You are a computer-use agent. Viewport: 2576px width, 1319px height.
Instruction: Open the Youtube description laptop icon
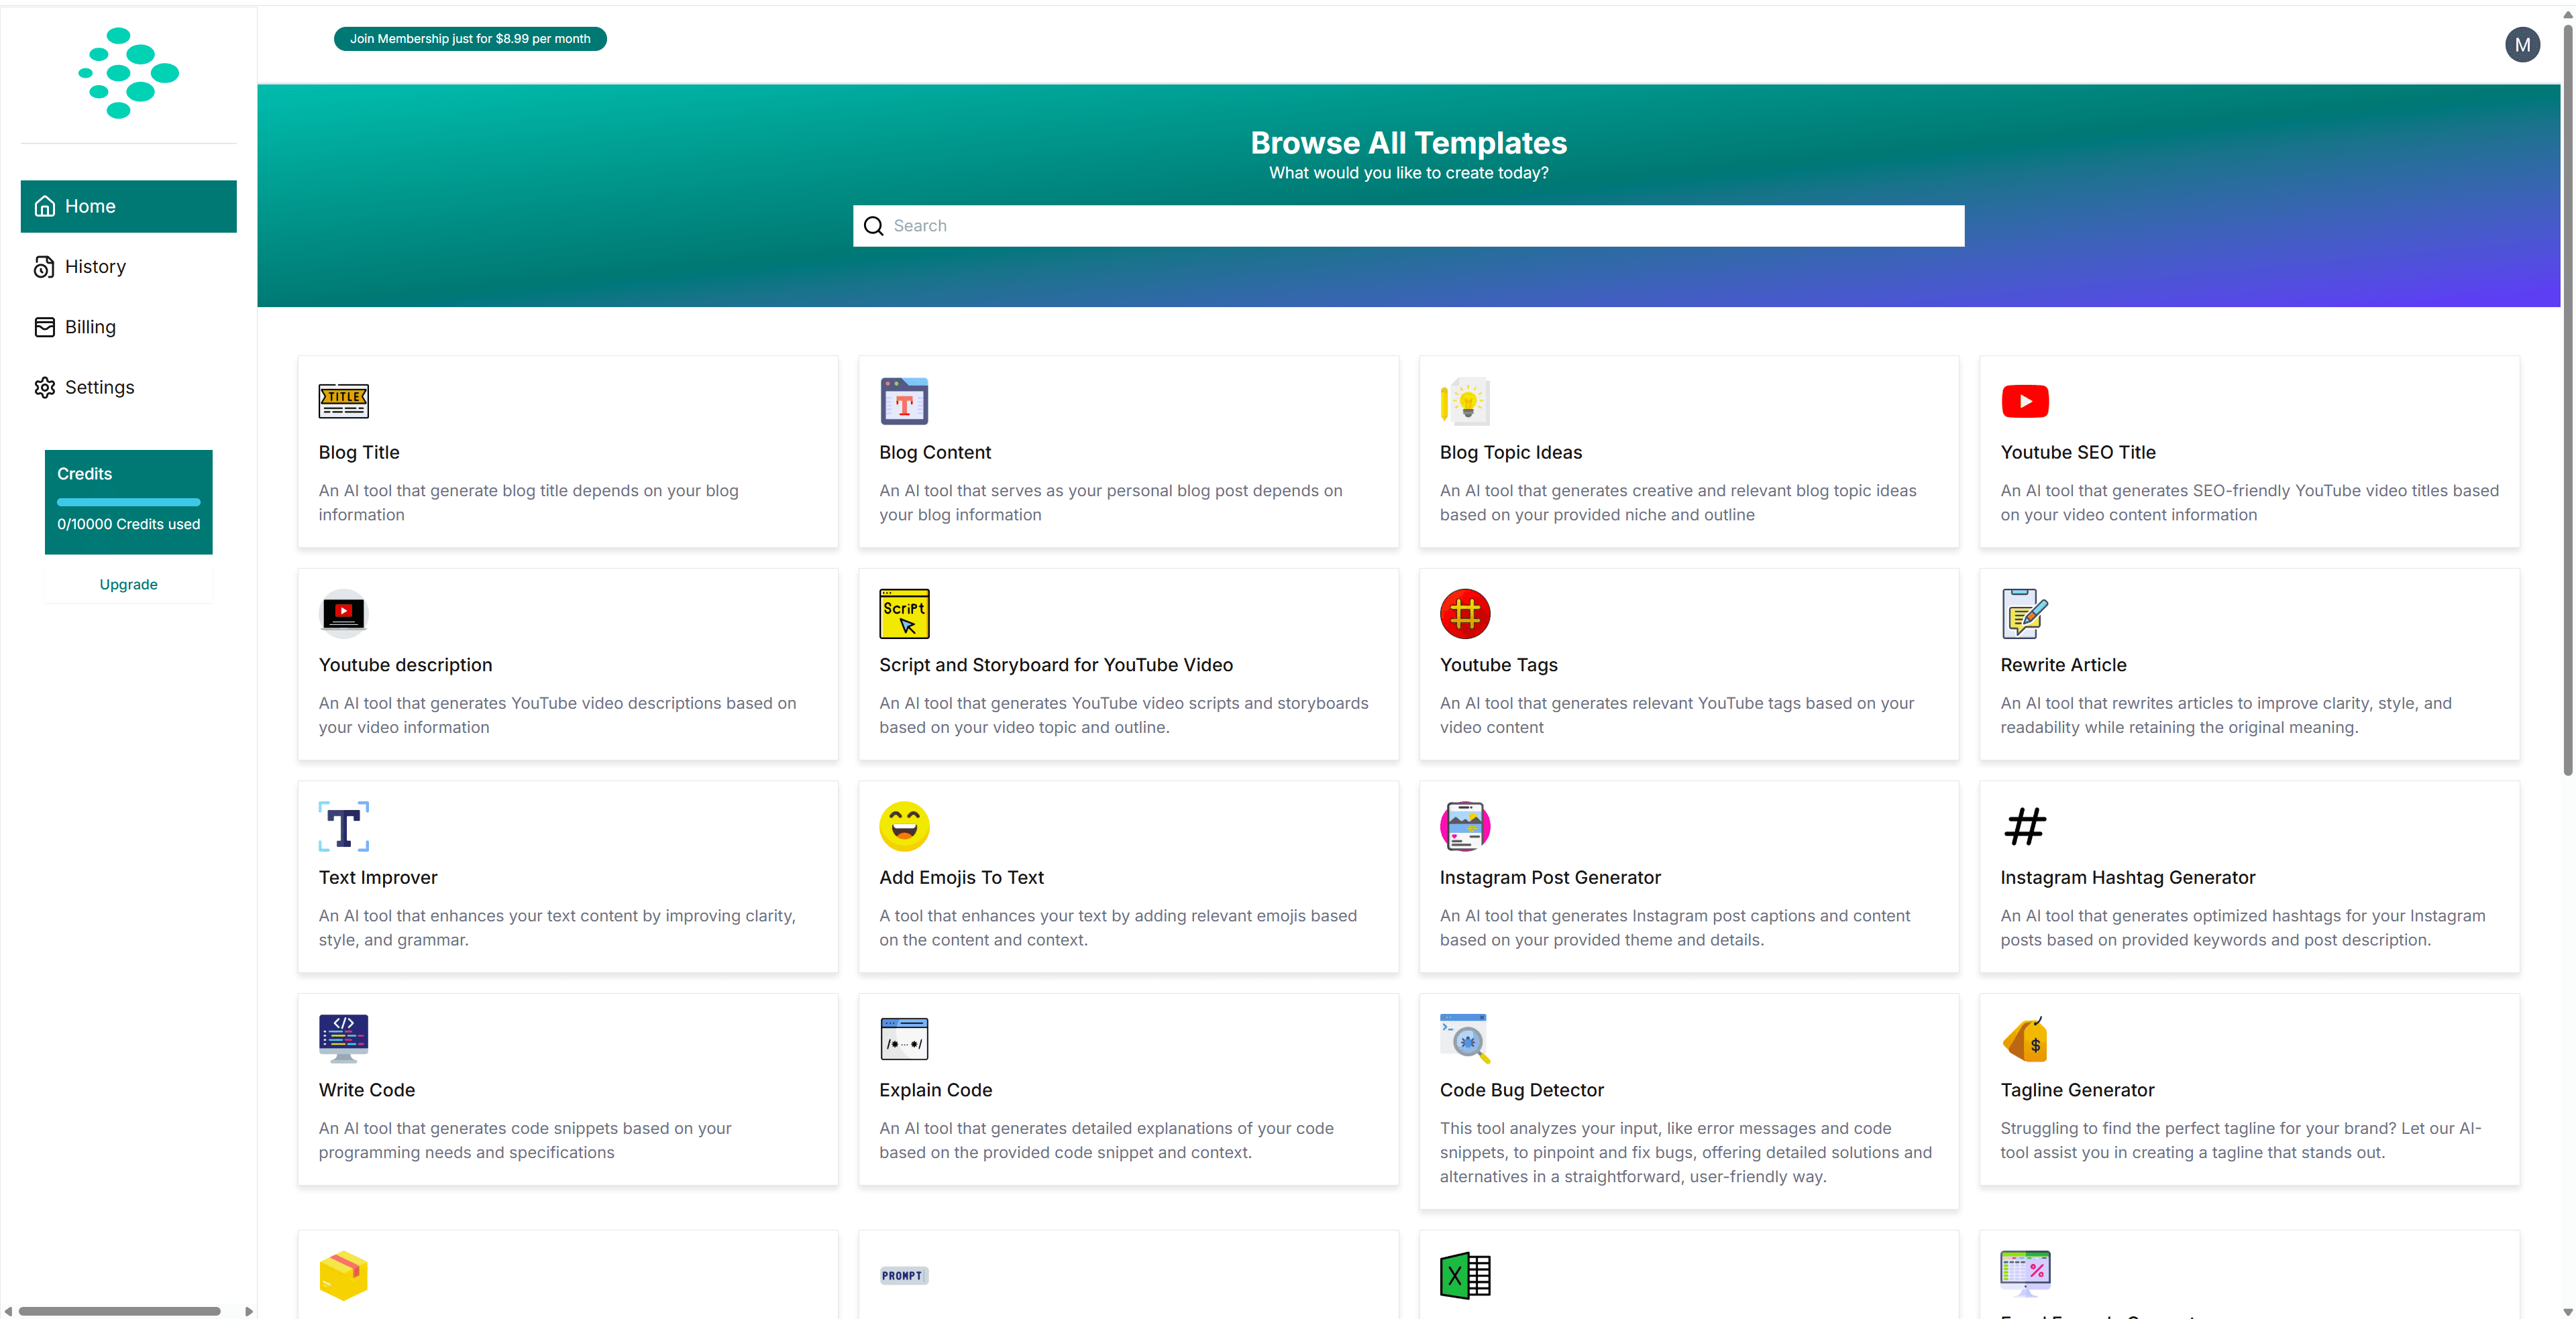(x=343, y=614)
